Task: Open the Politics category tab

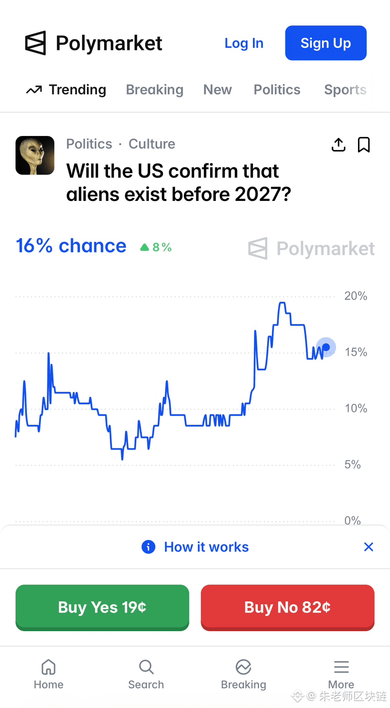Action: tap(277, 90)
